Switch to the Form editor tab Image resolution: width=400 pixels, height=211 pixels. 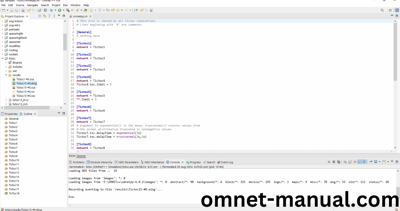[72, 156]
